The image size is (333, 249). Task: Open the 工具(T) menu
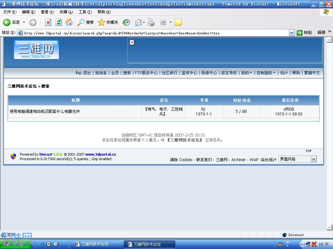(85, 12)
